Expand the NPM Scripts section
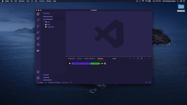 (x=53, y=80)
